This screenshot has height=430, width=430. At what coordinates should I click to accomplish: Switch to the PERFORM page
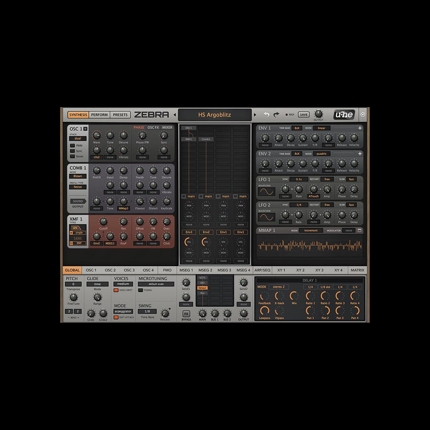pyautogui.click(x=99, y=115)
